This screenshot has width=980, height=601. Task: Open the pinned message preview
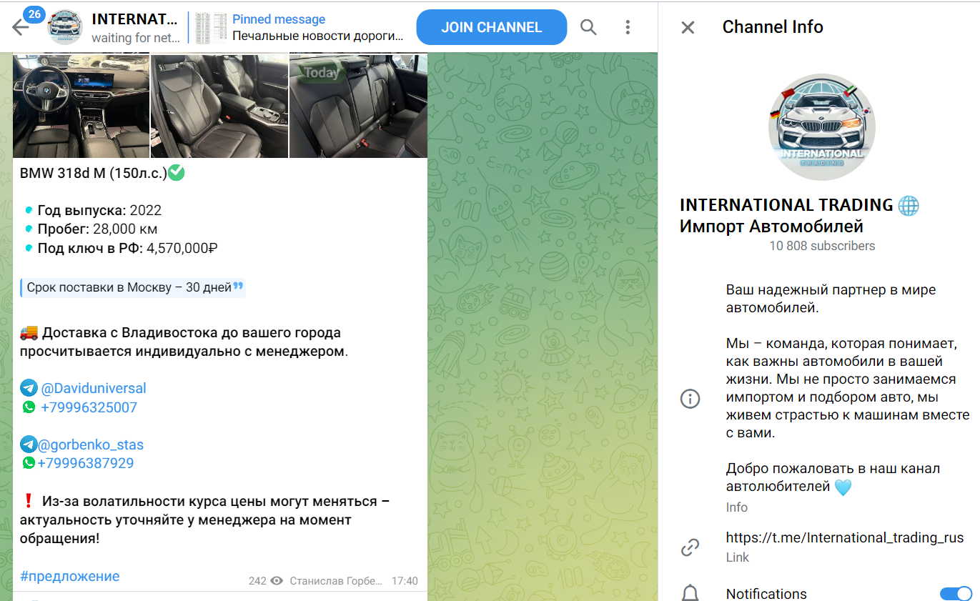(300, 27)
